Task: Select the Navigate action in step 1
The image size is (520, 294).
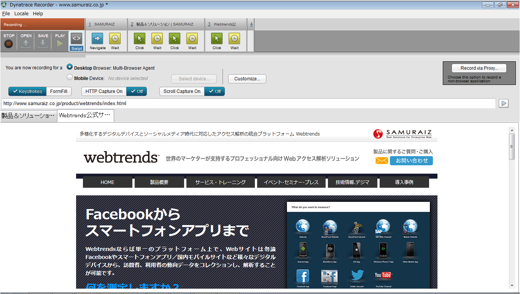Action: (98, 39)
